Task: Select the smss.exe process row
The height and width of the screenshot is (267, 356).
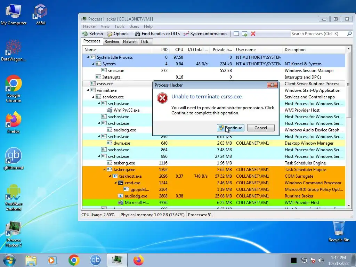Action: [214, 70]
